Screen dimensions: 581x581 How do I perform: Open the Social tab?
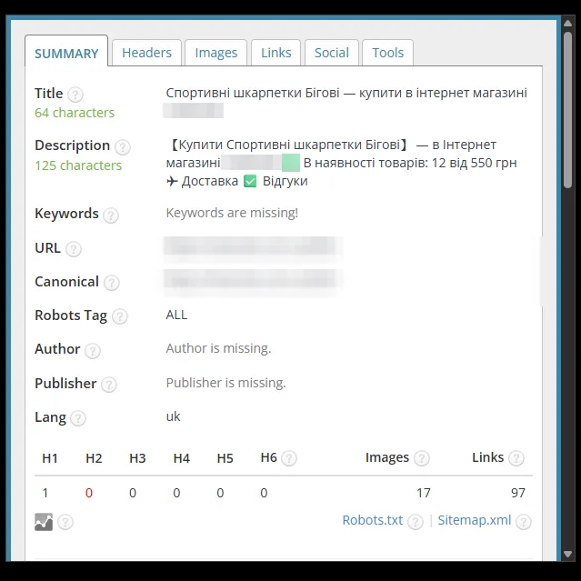(332, 53)
